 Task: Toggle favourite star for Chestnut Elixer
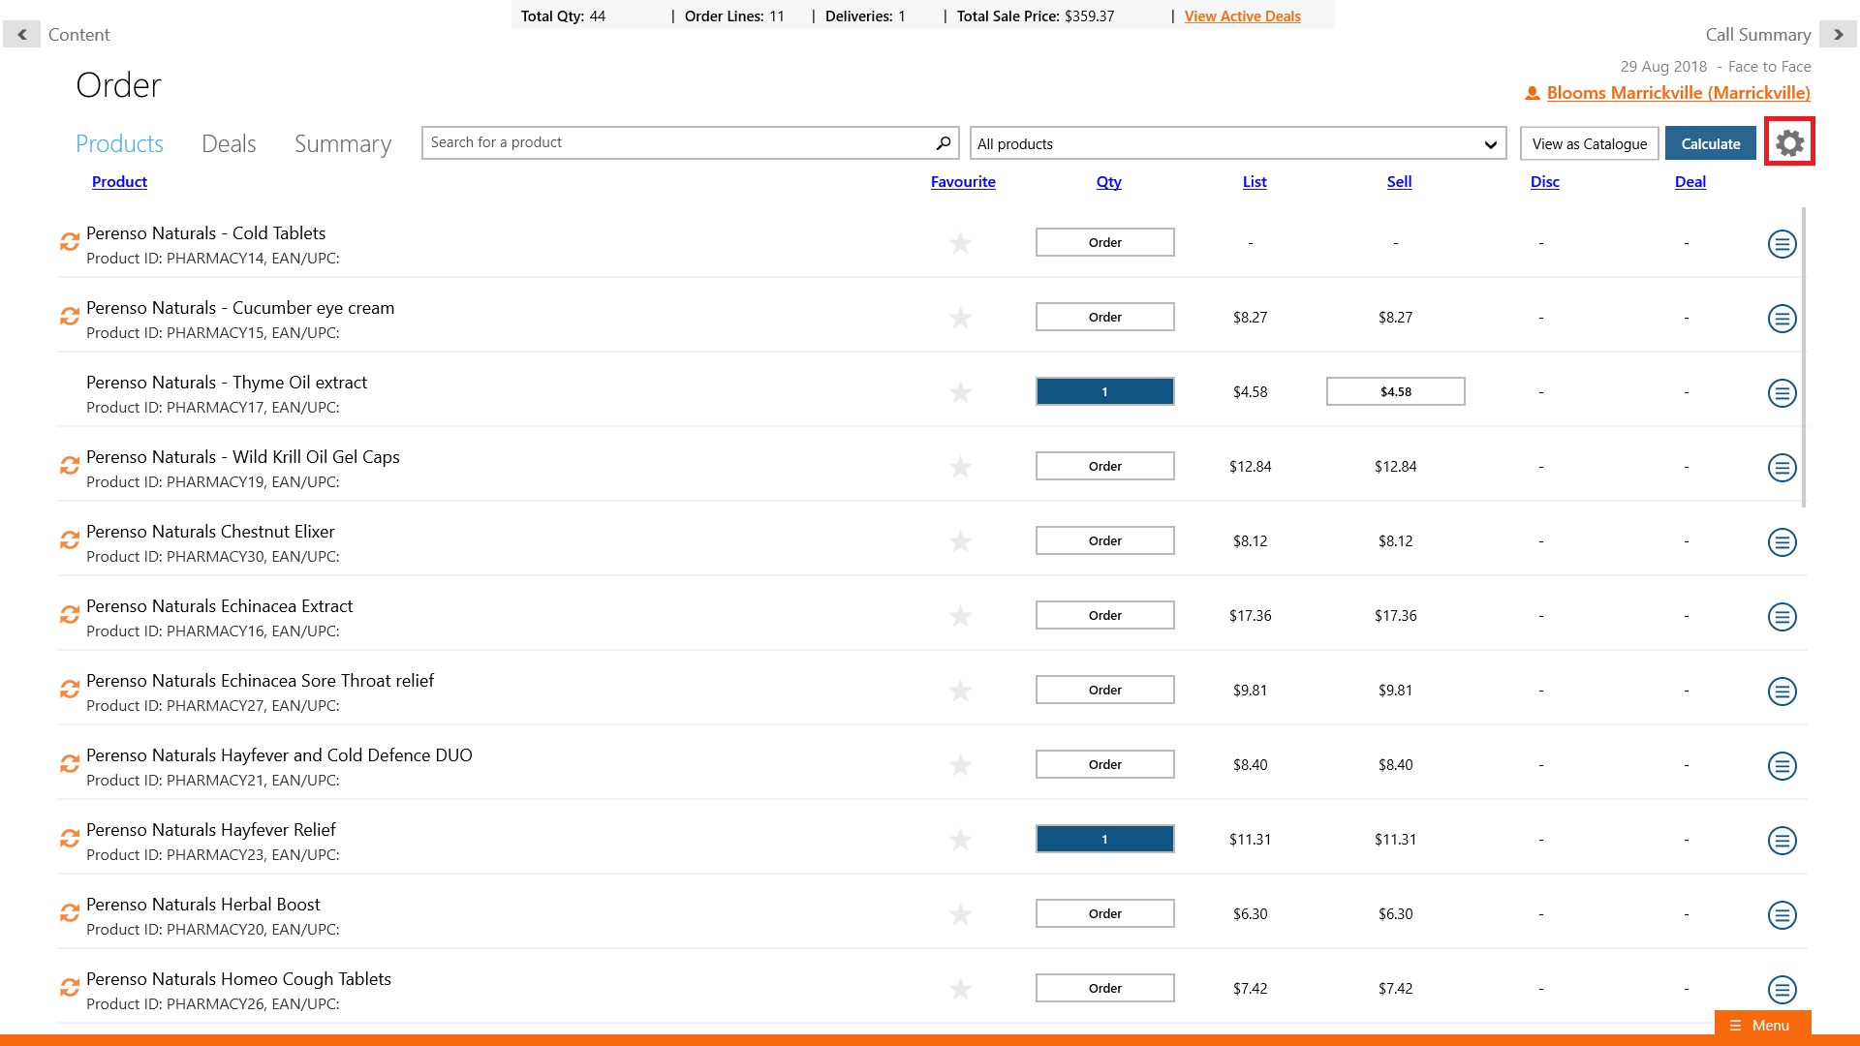tap(960, 541)
